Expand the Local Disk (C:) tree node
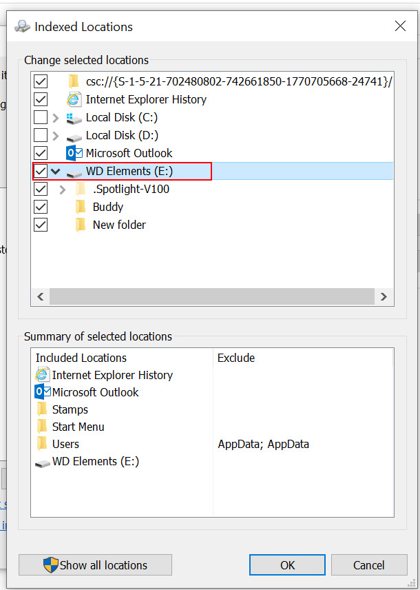The image size is (420, 590). (56, 118)
